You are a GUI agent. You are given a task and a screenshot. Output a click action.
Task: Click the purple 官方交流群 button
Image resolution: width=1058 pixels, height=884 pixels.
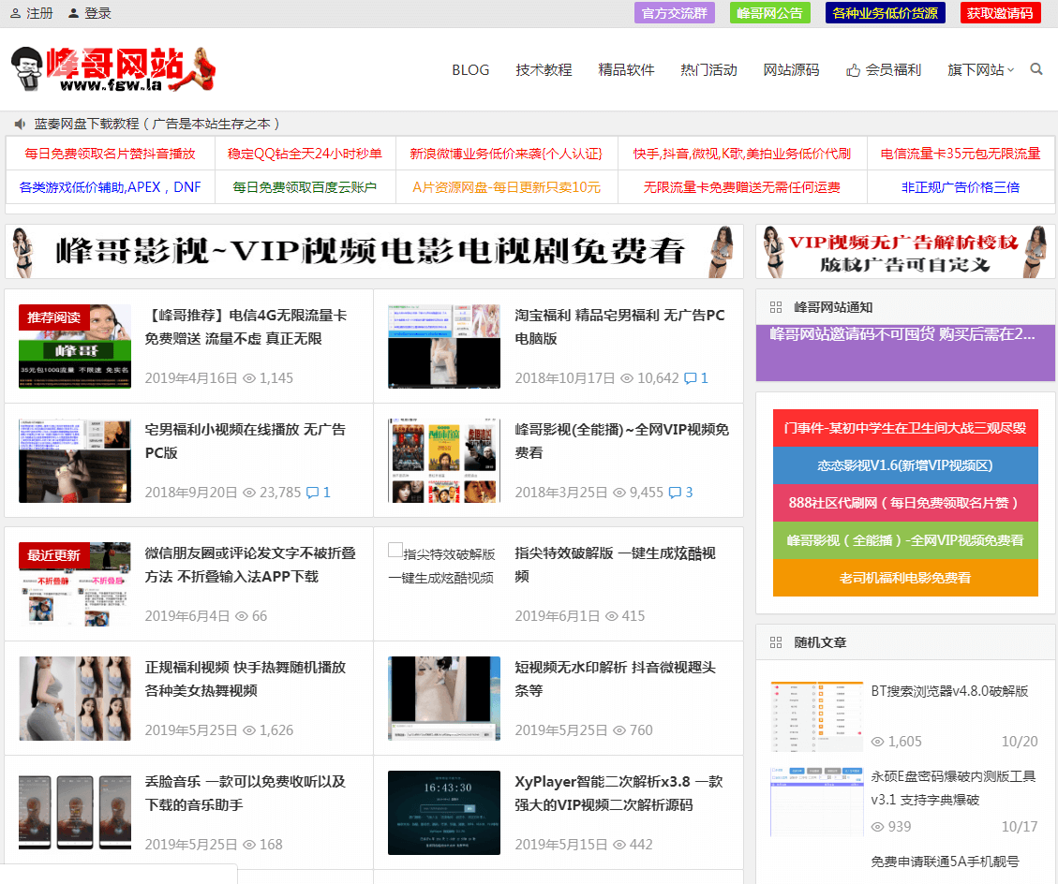(x=674, y=14)
